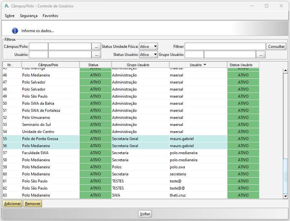
Task: Sort by Nr. column header
Action: click(x=12, y=65)
